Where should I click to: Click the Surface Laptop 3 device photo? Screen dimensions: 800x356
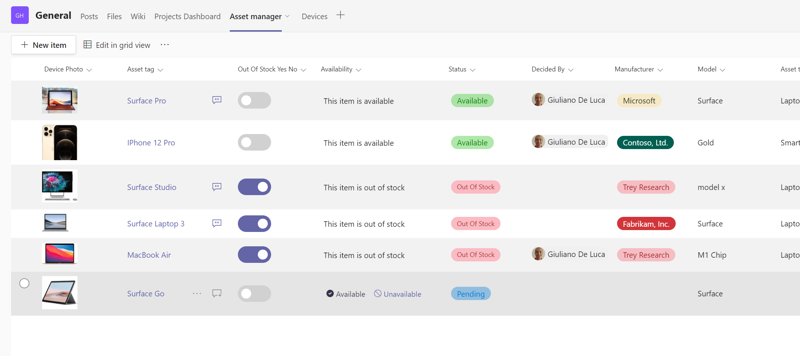[55, 222]
